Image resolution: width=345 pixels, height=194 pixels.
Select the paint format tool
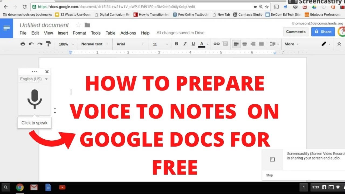click(x=48, y=44)
